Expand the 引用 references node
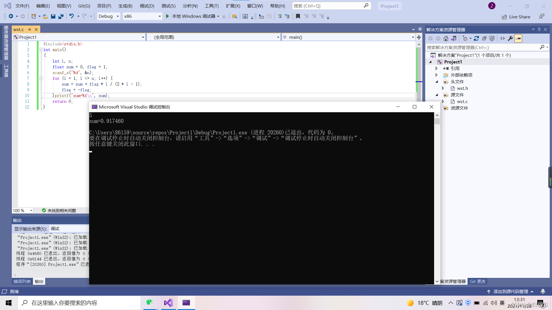 (436, 68)
